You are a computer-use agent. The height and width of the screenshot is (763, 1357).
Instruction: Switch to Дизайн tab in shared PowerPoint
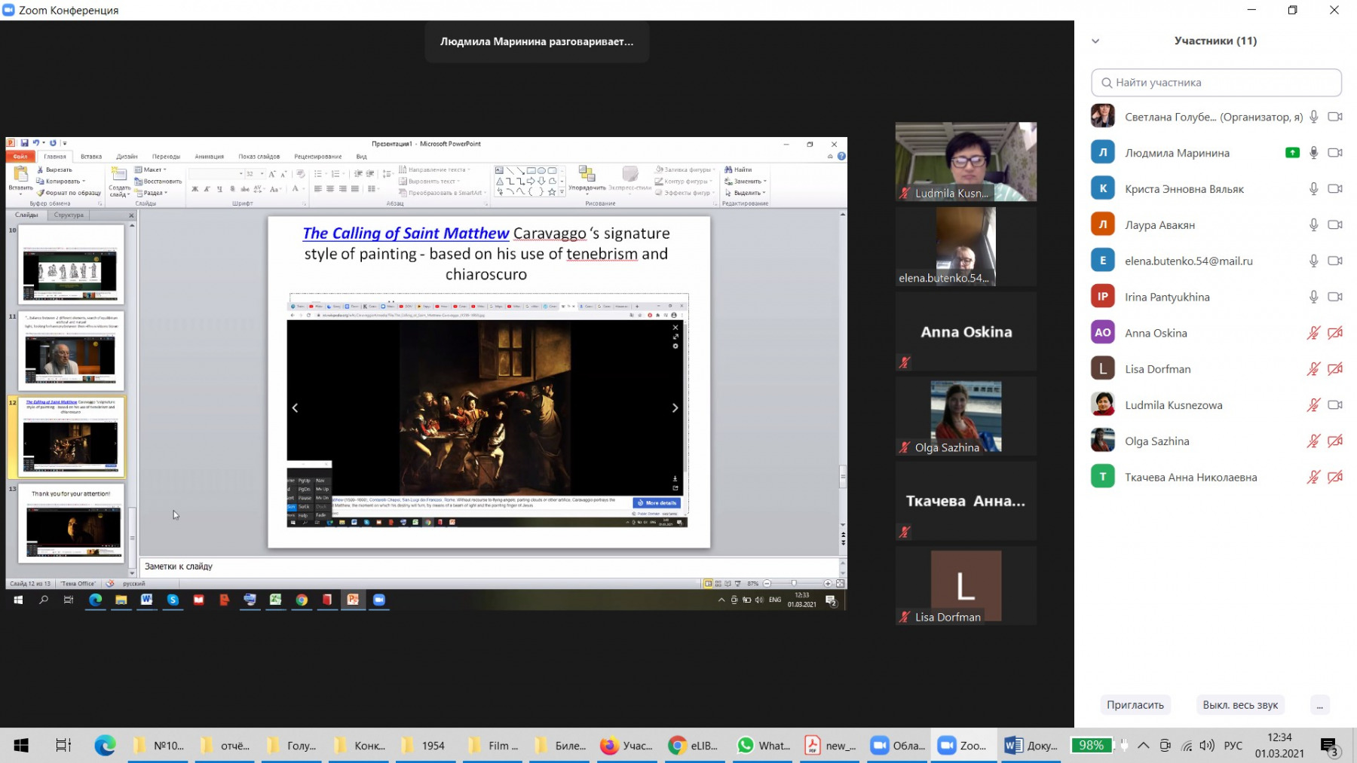click(x=127, y=157)
